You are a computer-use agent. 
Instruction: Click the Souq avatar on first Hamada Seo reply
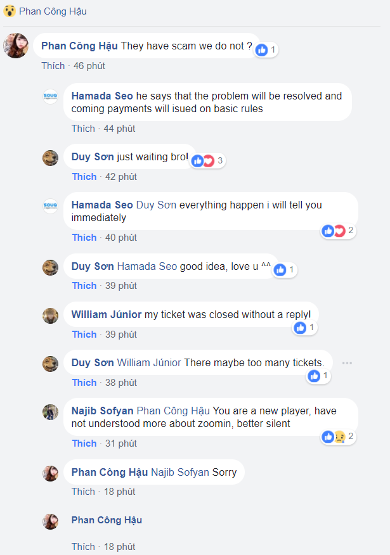tap(51, 96)
